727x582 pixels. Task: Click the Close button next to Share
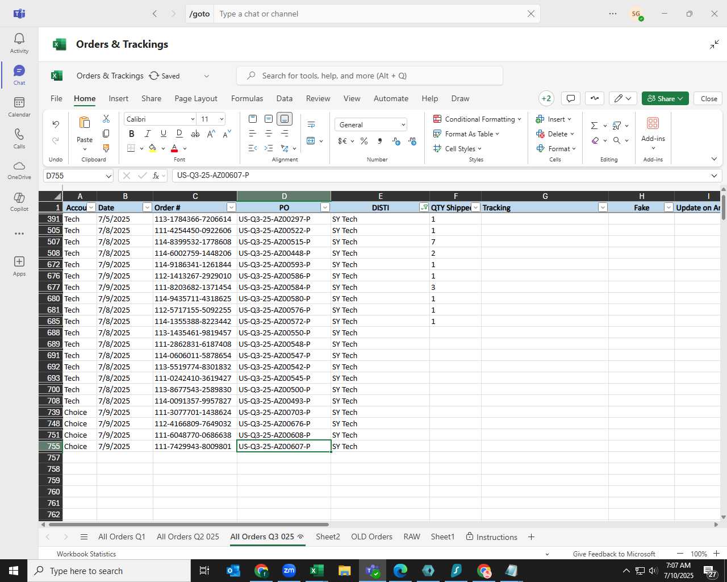pyautogui.click(x=709, y=98)
